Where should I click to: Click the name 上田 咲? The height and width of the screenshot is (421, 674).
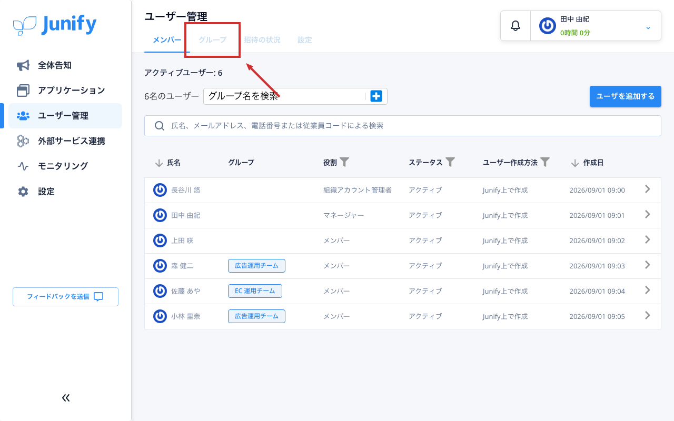click(x=182, y=240)
